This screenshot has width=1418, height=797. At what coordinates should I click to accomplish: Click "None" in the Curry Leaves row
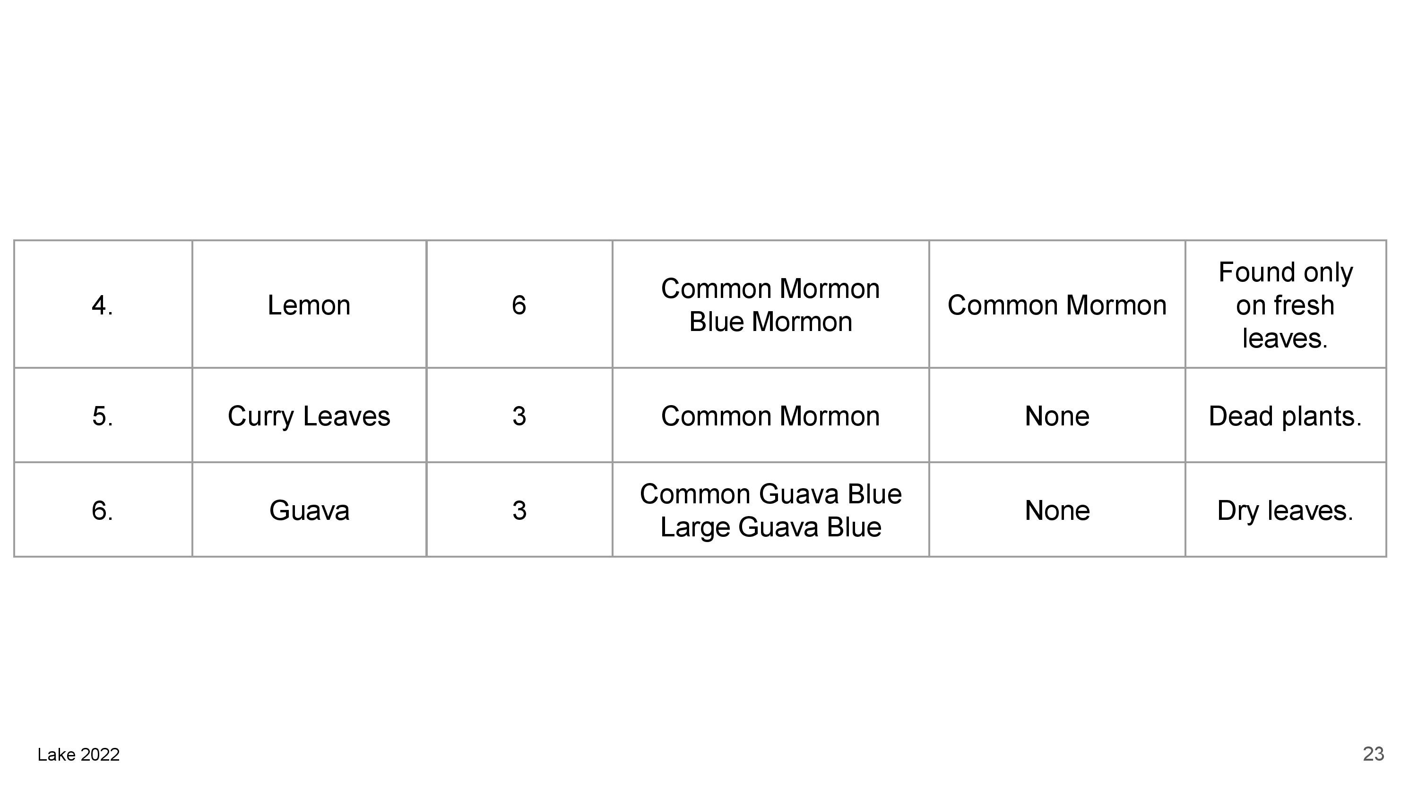(1056, 416)
